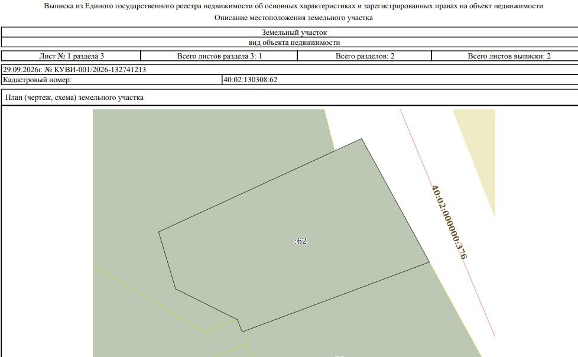Click the "вид объекта недвижимости" caption
Viewport: 578px width, 357px height.
click(x=294, y=43)
